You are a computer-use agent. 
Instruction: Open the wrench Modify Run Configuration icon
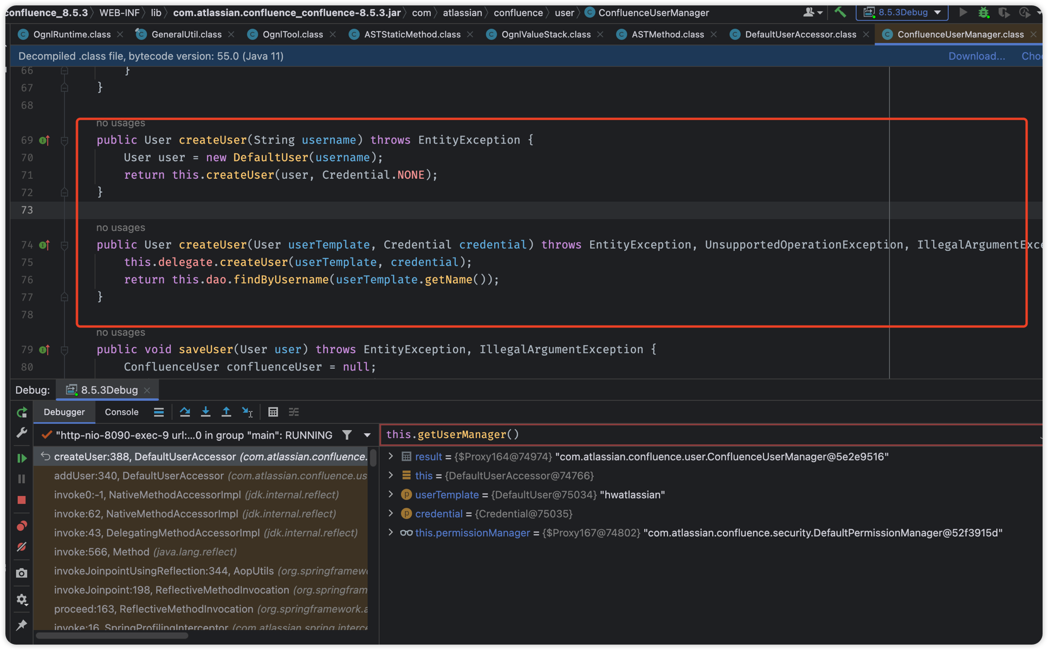pos(22,433)
